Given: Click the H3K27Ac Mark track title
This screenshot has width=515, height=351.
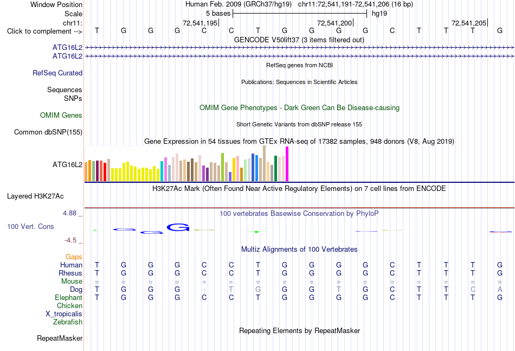Looking at the screenshot, I should (299, 189).
